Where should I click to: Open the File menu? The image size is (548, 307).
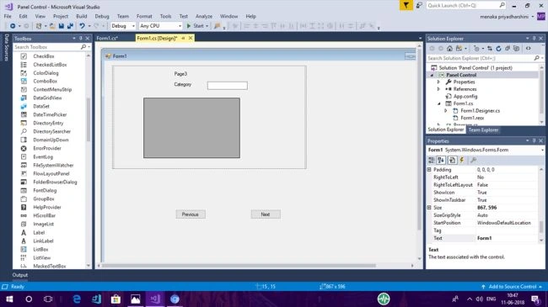(x=8, y=16)
